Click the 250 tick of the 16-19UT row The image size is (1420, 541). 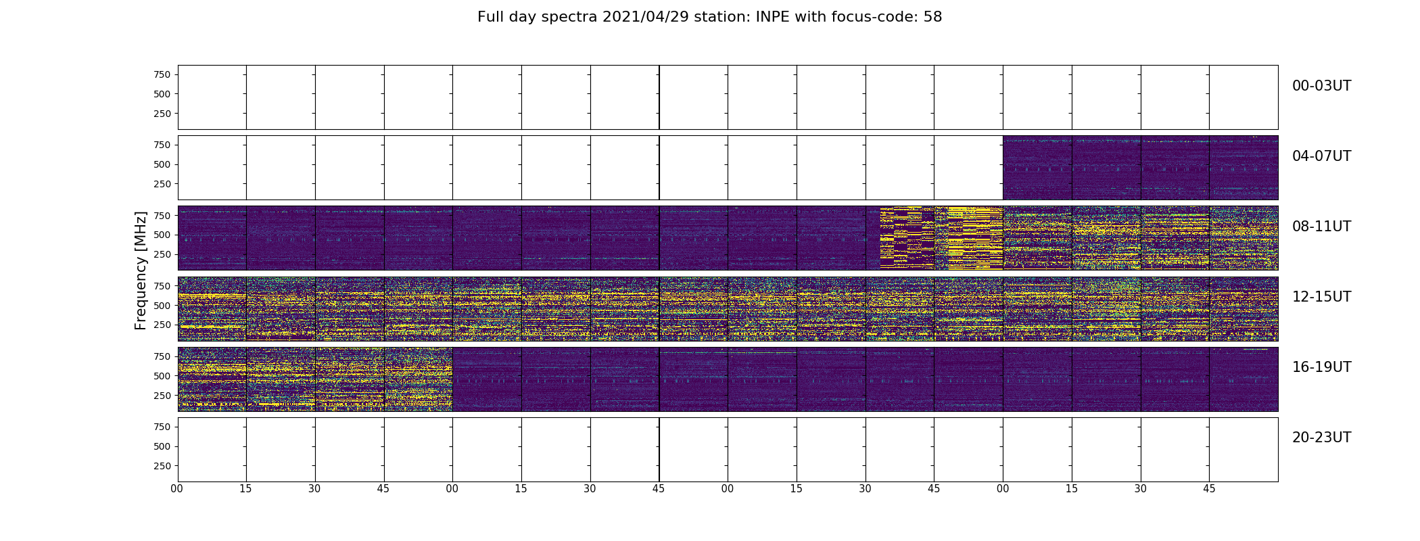coord(162,396)
